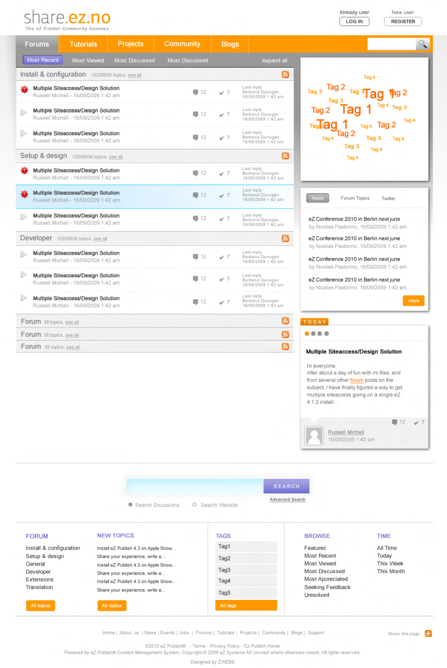This screenshot has height=668, width=447.
Task: Click comment bubble icon in highlighted topic row
Action: 196,195
